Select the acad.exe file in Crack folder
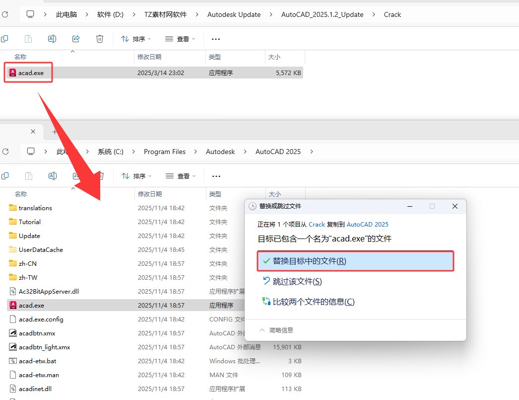Viewport: 519px width, 400px height. 155,73
